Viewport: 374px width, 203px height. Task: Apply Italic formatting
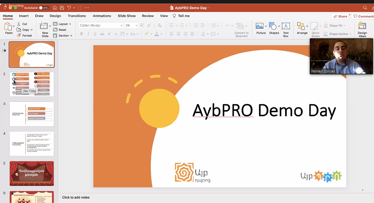88,34
